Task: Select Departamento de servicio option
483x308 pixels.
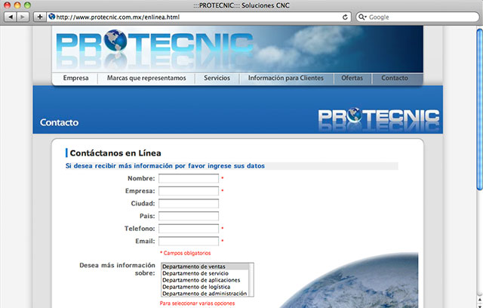Action: 205,273
